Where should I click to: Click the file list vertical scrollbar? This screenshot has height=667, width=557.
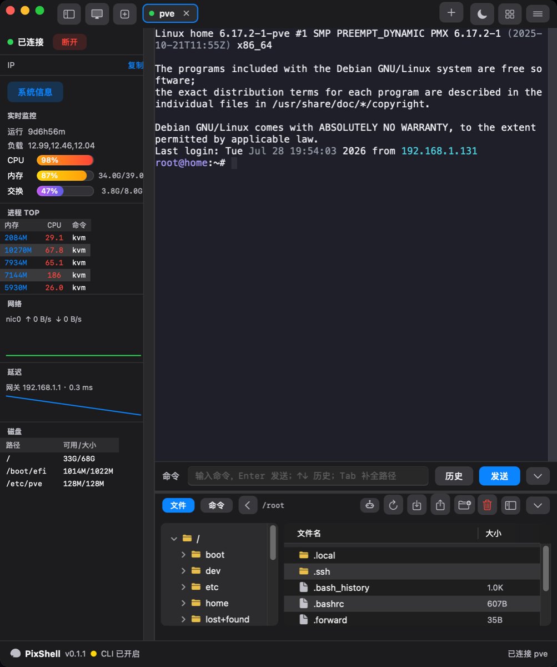(x=546, y=568)
